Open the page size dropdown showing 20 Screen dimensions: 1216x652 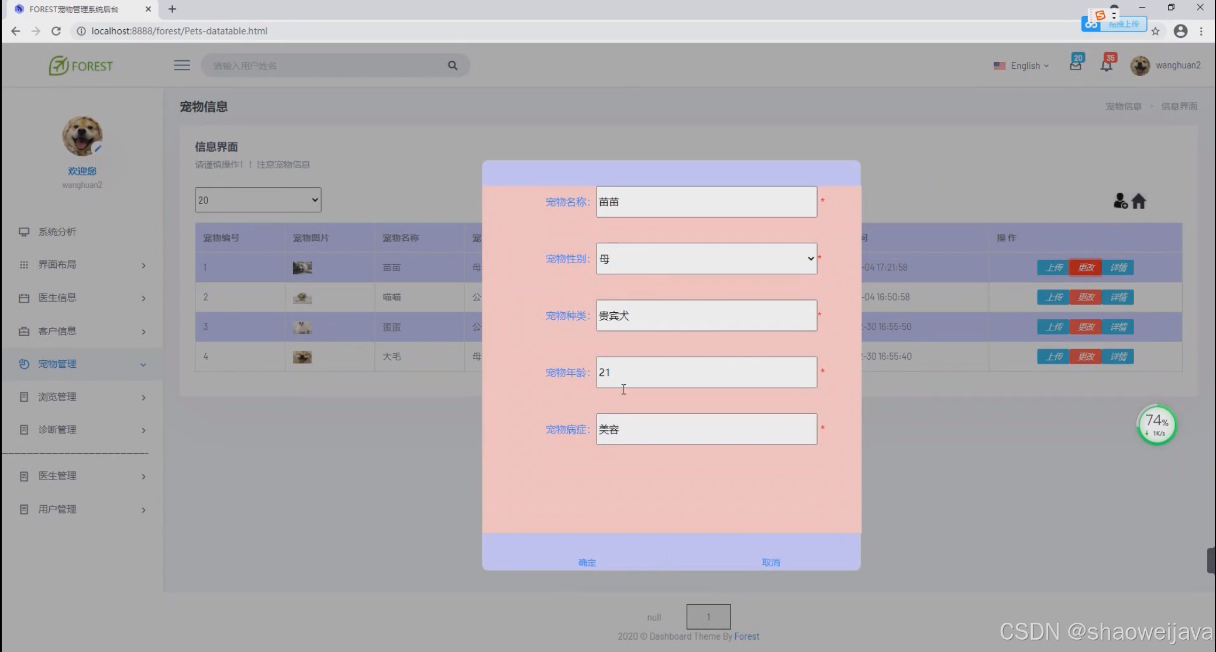[258, 200]
